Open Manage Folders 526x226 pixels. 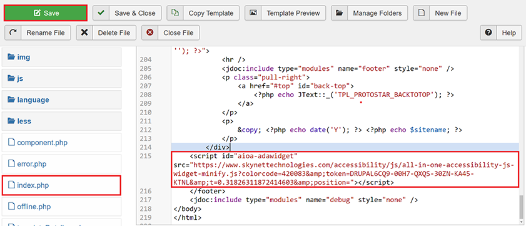point(370,13)
